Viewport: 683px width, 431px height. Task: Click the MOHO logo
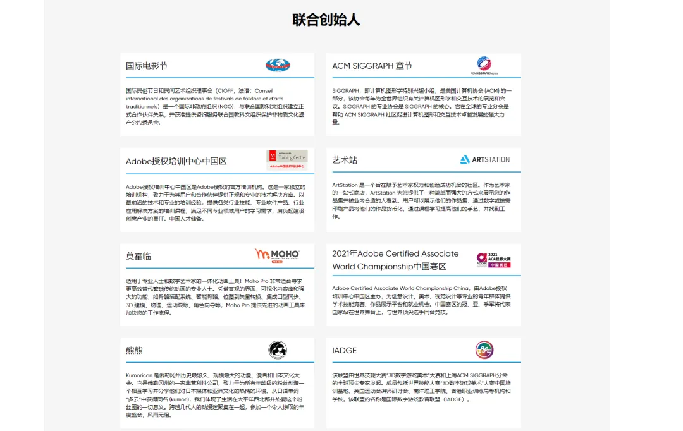[x=277, y=255]
